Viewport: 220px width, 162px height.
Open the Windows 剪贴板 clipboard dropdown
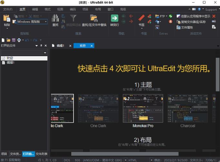[46, 22]
